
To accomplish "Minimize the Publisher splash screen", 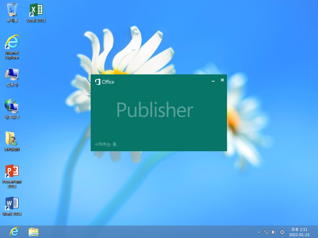I will [213, 81].
